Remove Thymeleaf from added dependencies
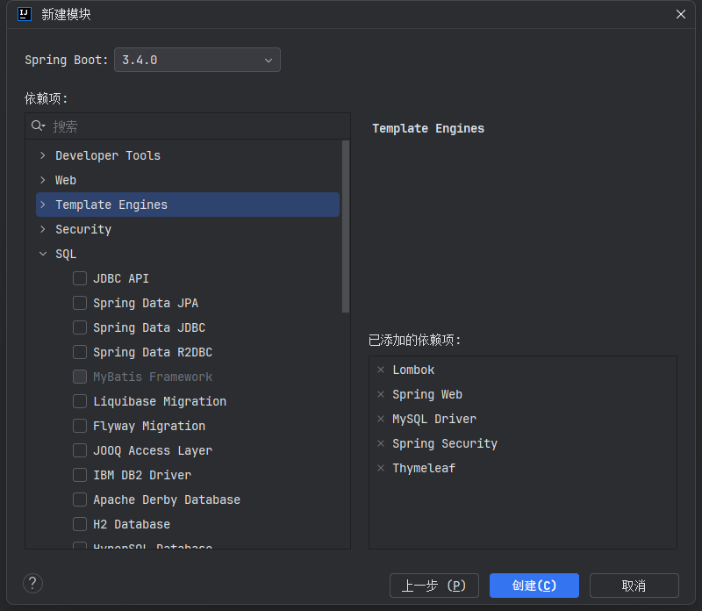Screen dimensions: 702x611 [381, 469]
